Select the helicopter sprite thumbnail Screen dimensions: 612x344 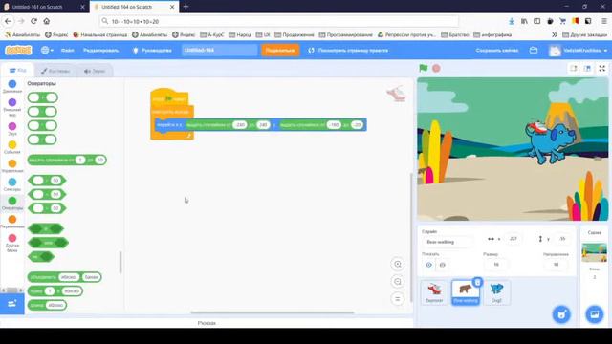[x=434, y=292]
